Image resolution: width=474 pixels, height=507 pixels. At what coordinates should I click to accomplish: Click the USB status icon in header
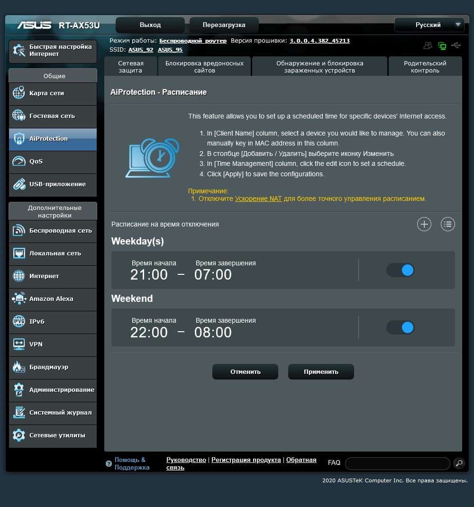pyautogui.click(x=456, y=45)
